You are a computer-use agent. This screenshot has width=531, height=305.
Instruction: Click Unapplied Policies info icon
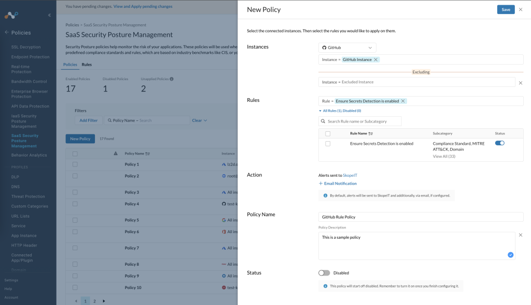pyautogui.click(x=171, y=79)
